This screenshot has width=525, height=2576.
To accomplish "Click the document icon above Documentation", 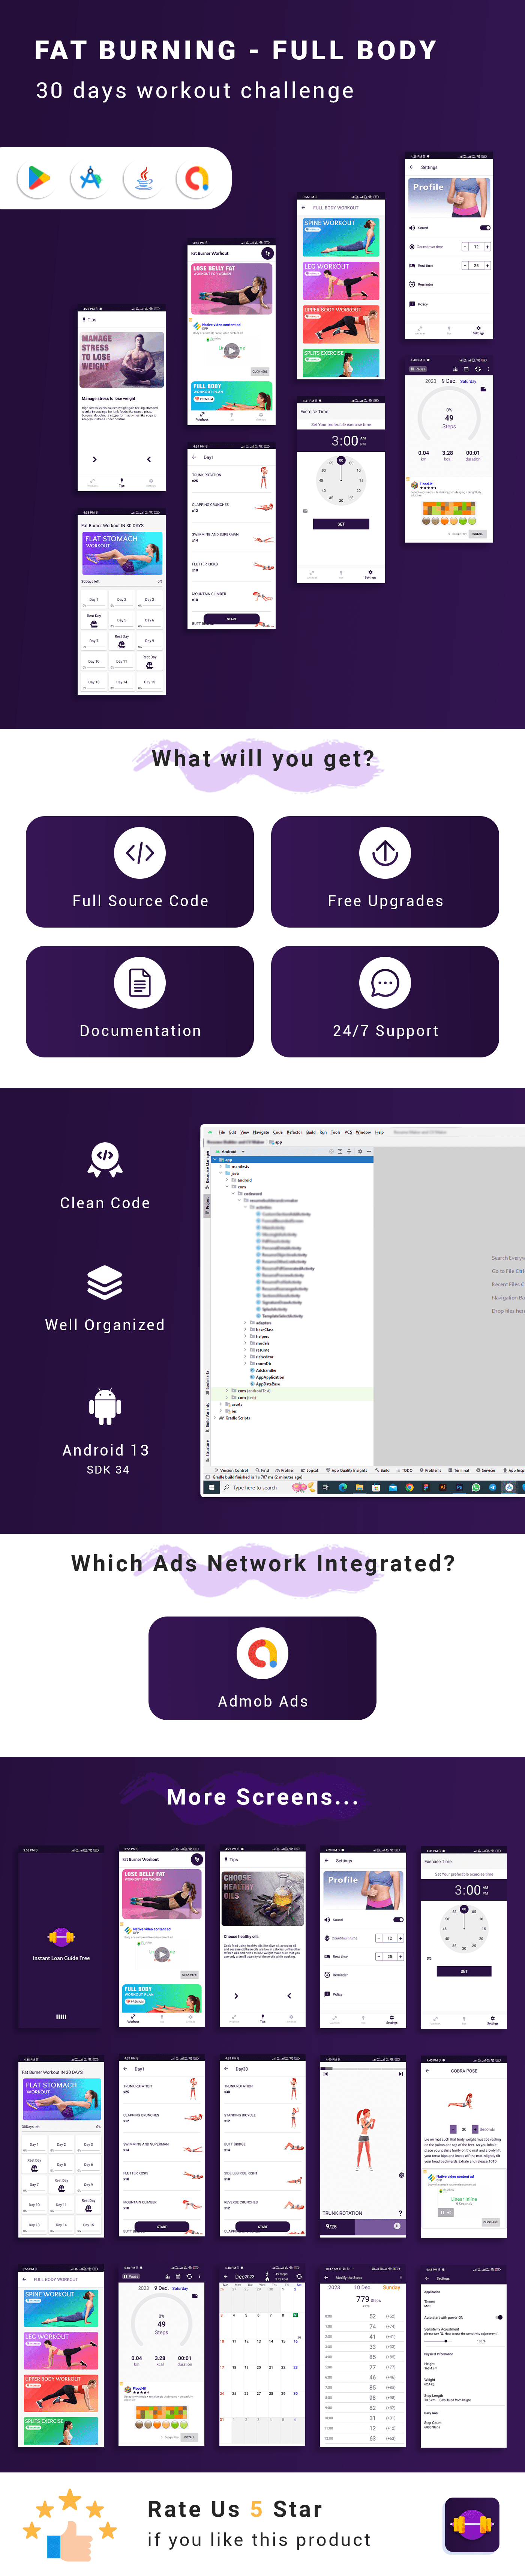I will [140, 983].
